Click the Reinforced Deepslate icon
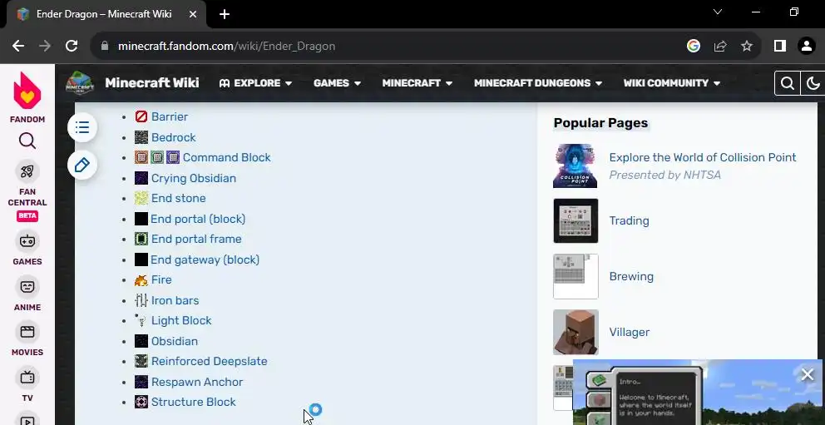 coord(141,361)
